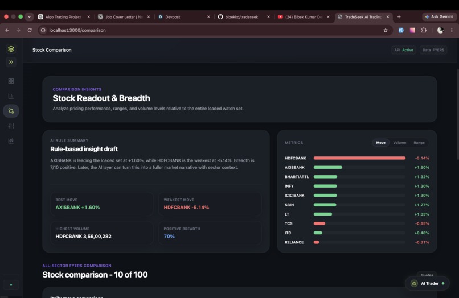Image resolution: width=459 pixels, height=298 pixels.
Task: Click the BHARTIARTL metrics row label
Action: tap(297, 177)
